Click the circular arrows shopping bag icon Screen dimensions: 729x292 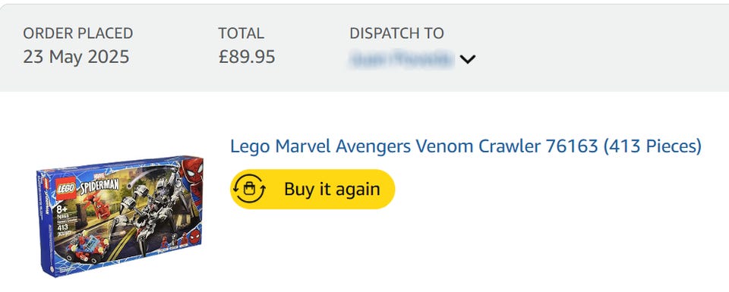coord(249,190)
